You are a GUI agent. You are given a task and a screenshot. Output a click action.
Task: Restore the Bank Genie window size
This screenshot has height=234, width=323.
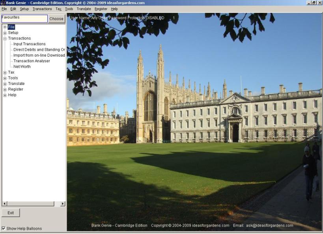pyautogui.click(x=314, y=3)
